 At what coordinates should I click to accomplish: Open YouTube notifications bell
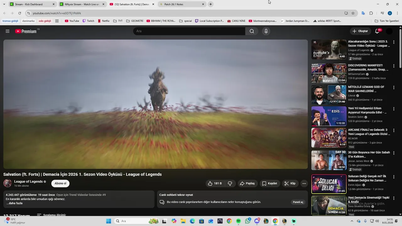[x=378, y=31]
